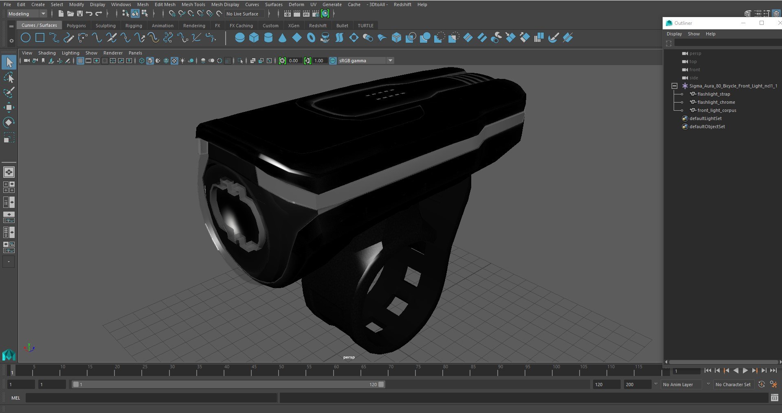Play the animation forward
Screen dimensions: 782x413
(745, 370)
